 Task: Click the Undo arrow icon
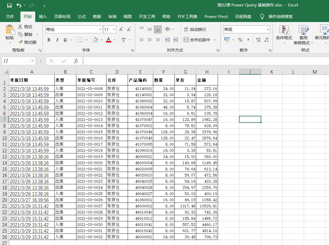(19, 5)
